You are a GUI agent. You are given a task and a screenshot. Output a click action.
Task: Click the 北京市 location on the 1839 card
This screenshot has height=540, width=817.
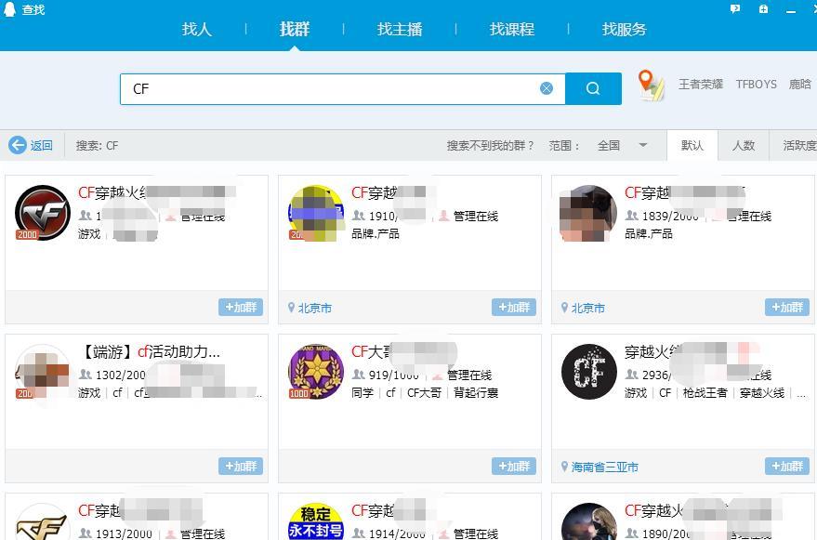pyautogui.click(x=588, y=308)
